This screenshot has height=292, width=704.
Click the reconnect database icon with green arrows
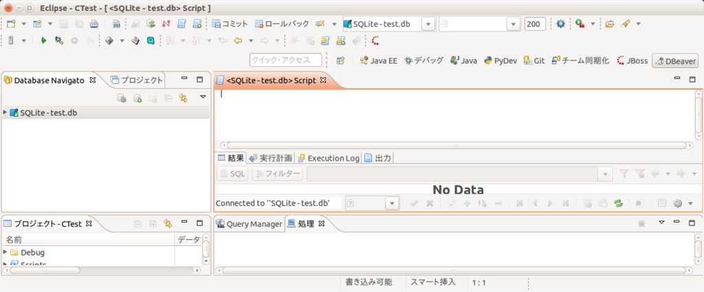151,24
